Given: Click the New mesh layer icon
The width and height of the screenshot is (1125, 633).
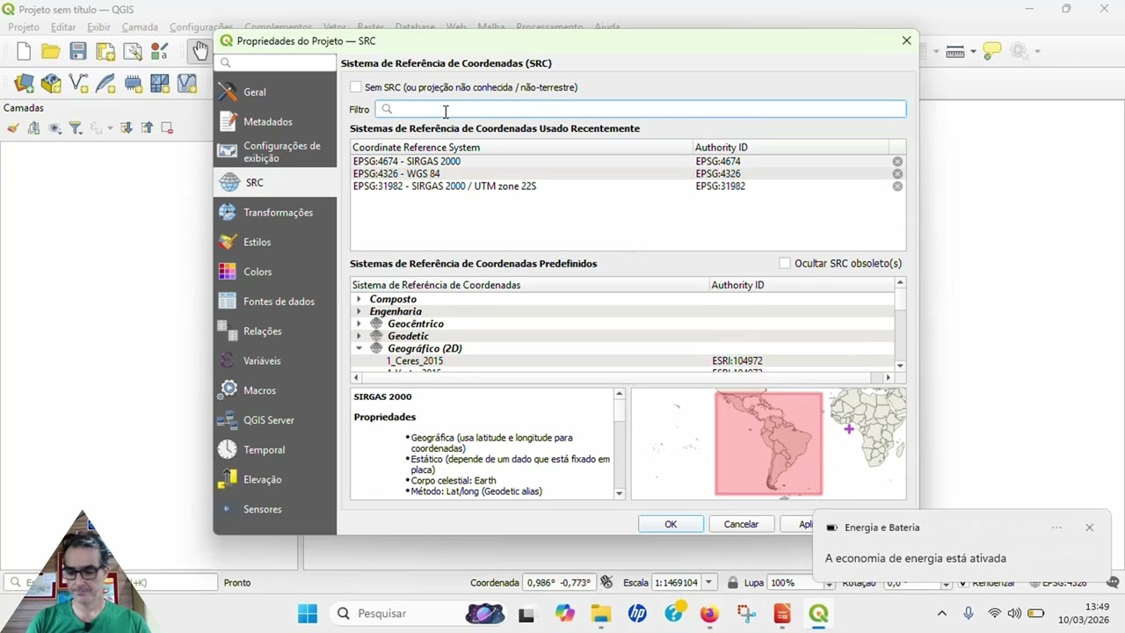Looking at the screenshot, I should 160,84.
